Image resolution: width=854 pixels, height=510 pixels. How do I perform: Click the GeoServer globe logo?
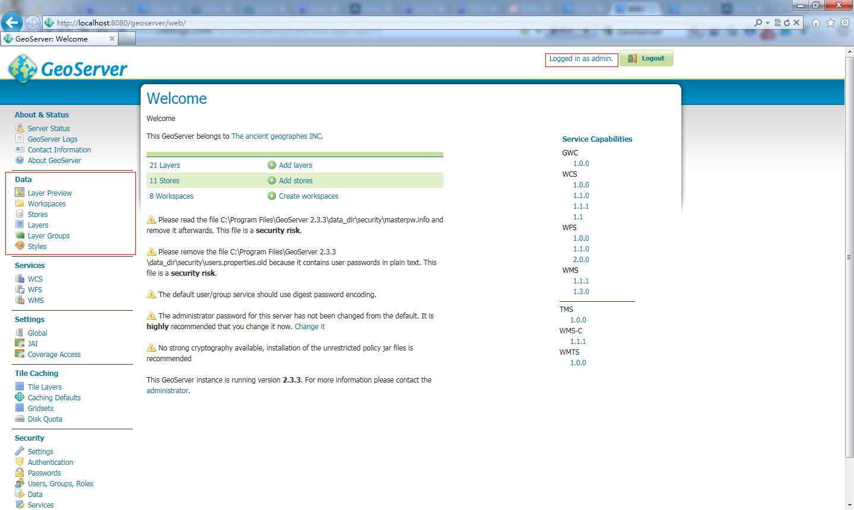coord(23,69)
